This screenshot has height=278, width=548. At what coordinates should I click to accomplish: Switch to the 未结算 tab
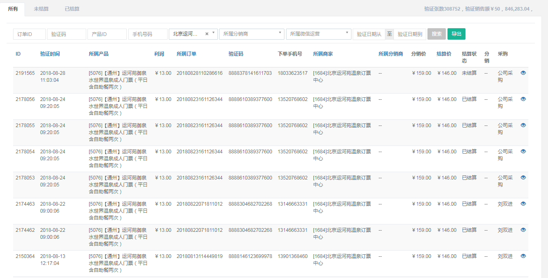pos(41,9)
